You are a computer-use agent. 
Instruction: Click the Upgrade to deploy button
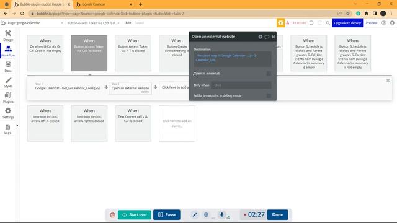coord(347,23)
